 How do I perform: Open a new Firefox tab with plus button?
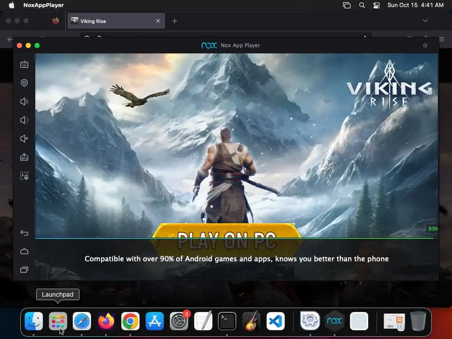click(x=175, y=21)
